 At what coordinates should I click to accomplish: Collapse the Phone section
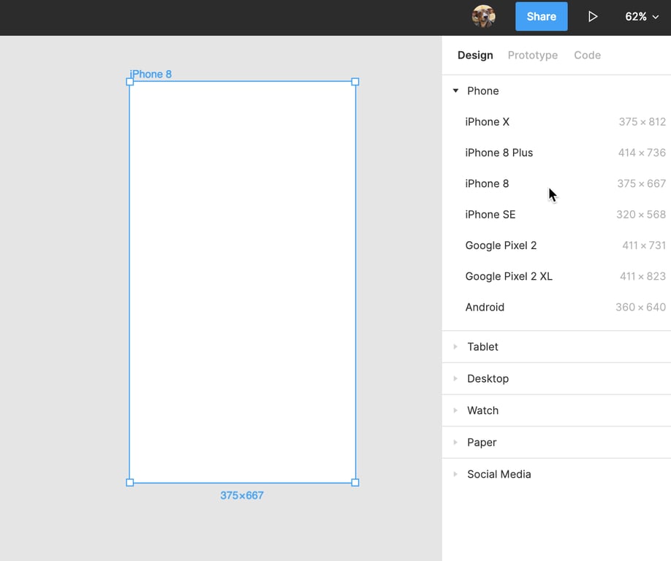456,91
